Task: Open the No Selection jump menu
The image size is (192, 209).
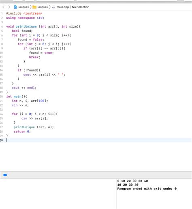Action: pyautogui.click(x=81, y=7)
